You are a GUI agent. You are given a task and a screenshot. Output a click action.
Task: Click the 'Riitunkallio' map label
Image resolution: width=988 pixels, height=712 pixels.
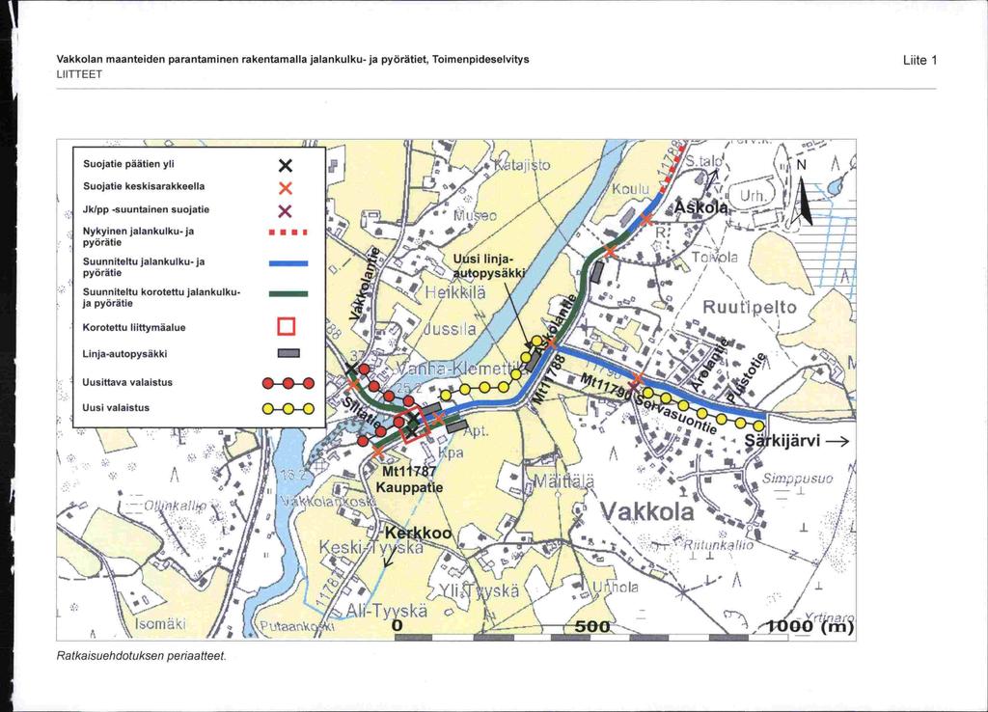pyautogui.click(x=718, y=545)
